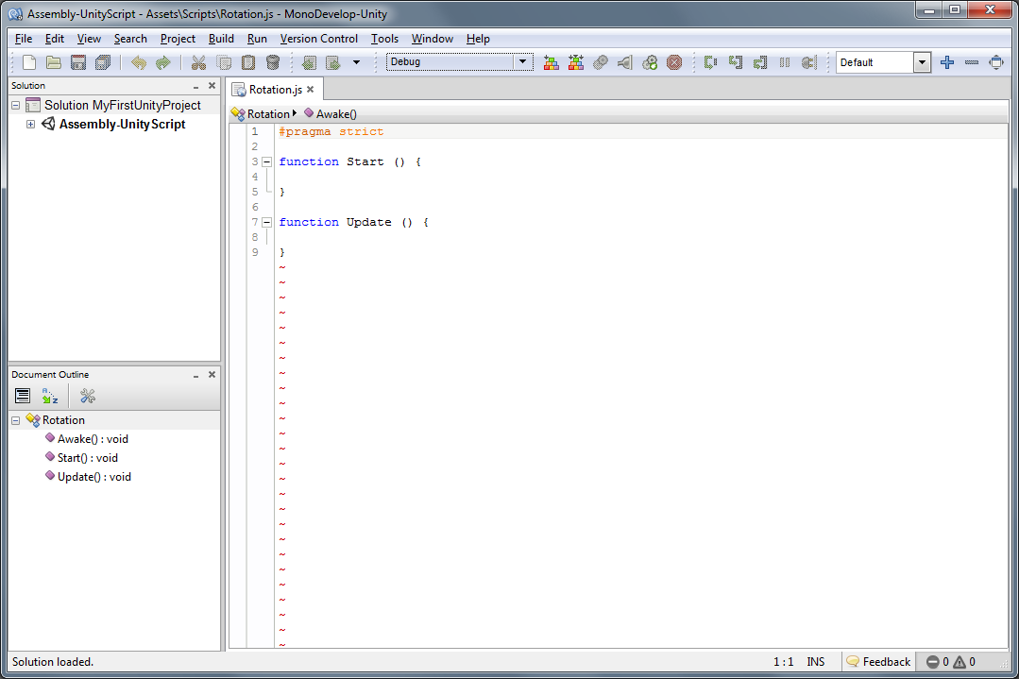Open the Tools menu
This screenshot has height=679, width=1019.
(x=384, y=39)
